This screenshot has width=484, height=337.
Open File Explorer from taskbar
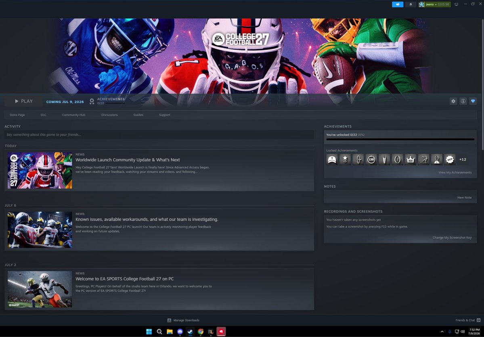tap(170, 331)
